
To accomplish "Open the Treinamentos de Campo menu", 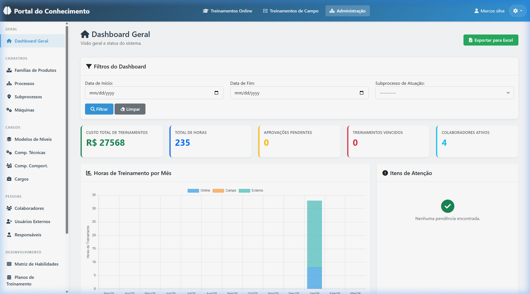I will tap(290, 11).
